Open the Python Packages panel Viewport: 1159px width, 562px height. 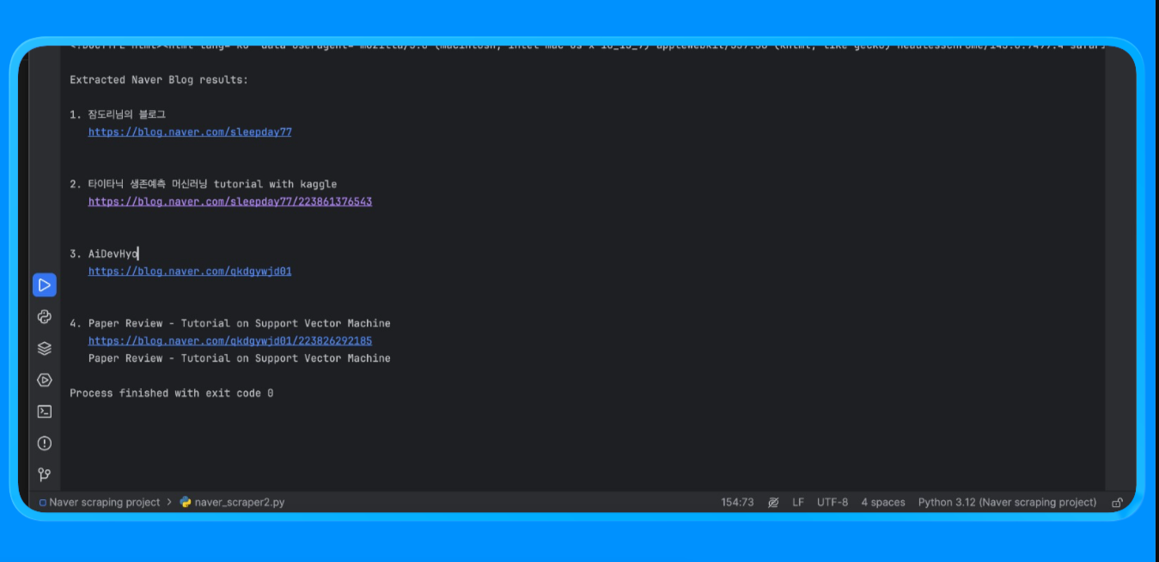point(45,348)
